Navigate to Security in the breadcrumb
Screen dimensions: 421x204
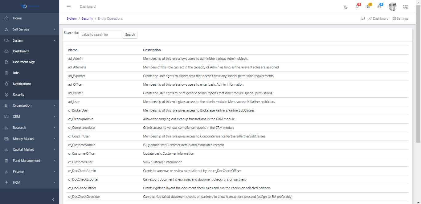(87, 18)
